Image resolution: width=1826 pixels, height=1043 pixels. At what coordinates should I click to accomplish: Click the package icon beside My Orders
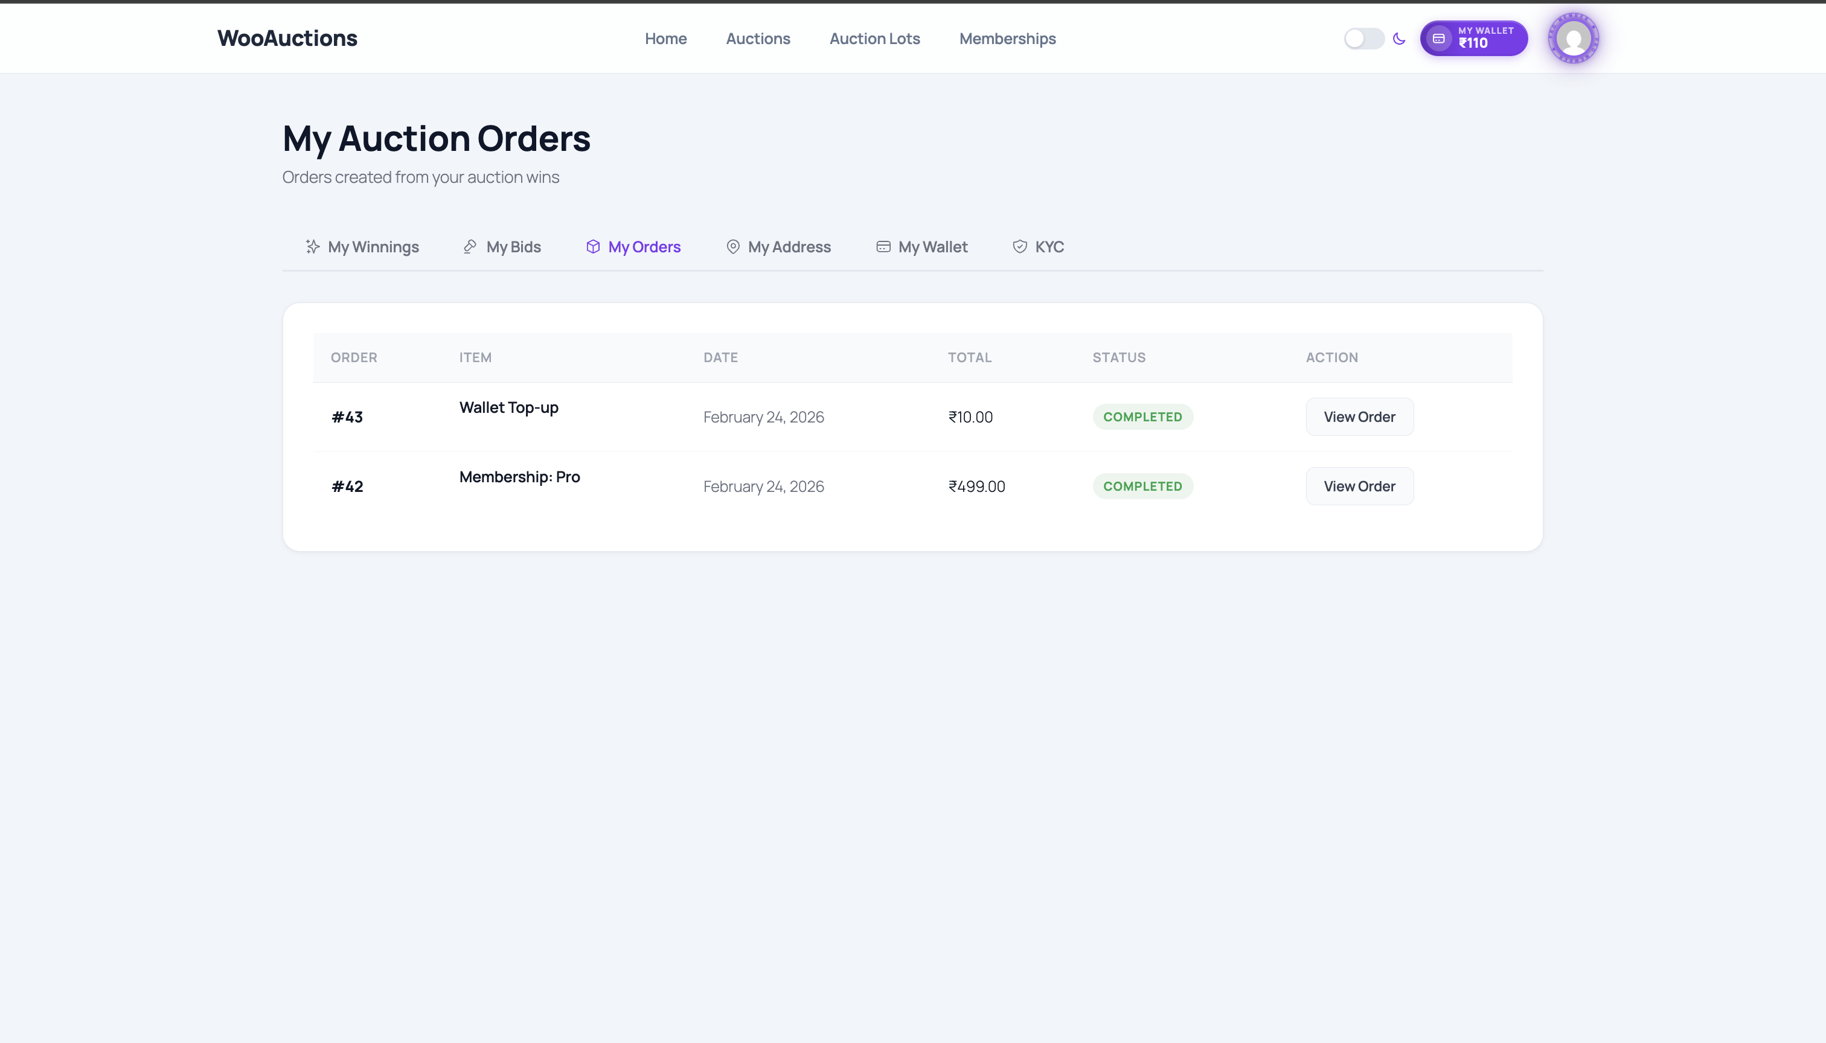coord(592,246)
